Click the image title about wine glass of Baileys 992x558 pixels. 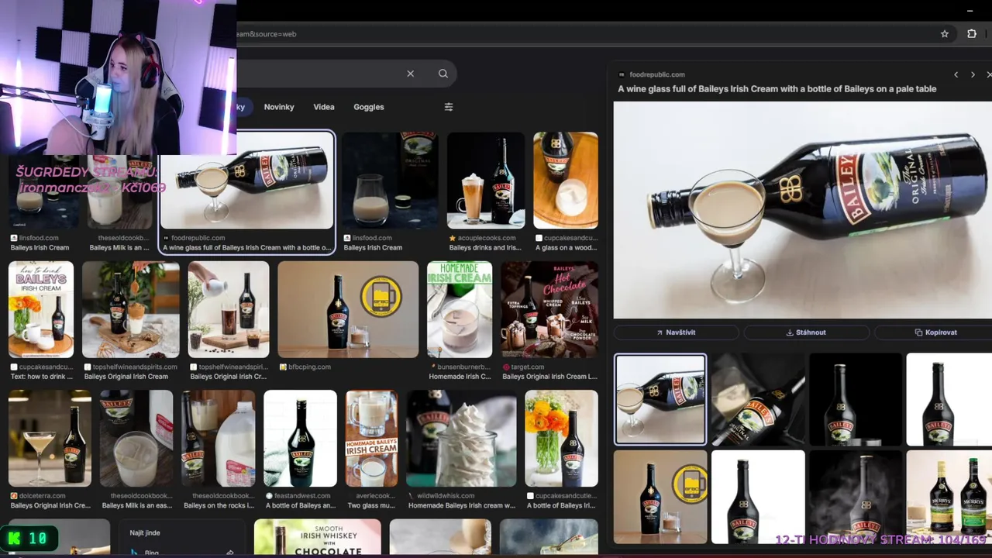pos(777,89)
